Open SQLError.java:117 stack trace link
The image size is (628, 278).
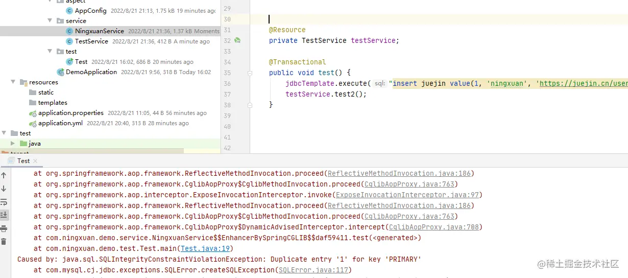coord(313,270)
